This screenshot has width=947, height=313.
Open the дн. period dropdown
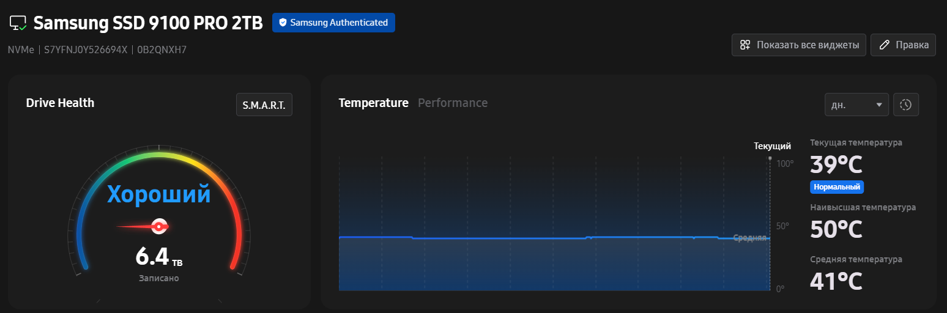pyautogui.click(x=856, y=105)
